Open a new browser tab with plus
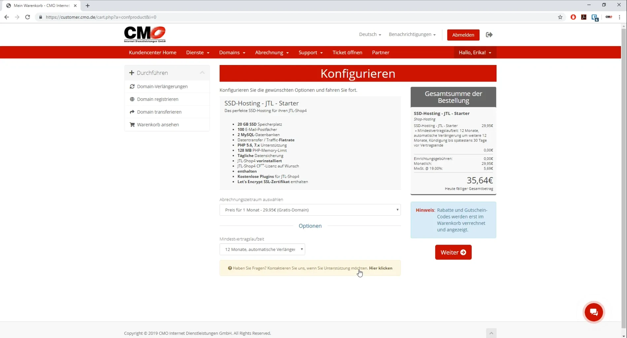The height and width of the screenshot is (338, 627). point(87,6)
